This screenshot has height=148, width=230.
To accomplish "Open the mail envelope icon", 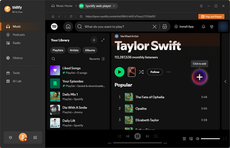I will pyautogui.click(x=35, y=138).
